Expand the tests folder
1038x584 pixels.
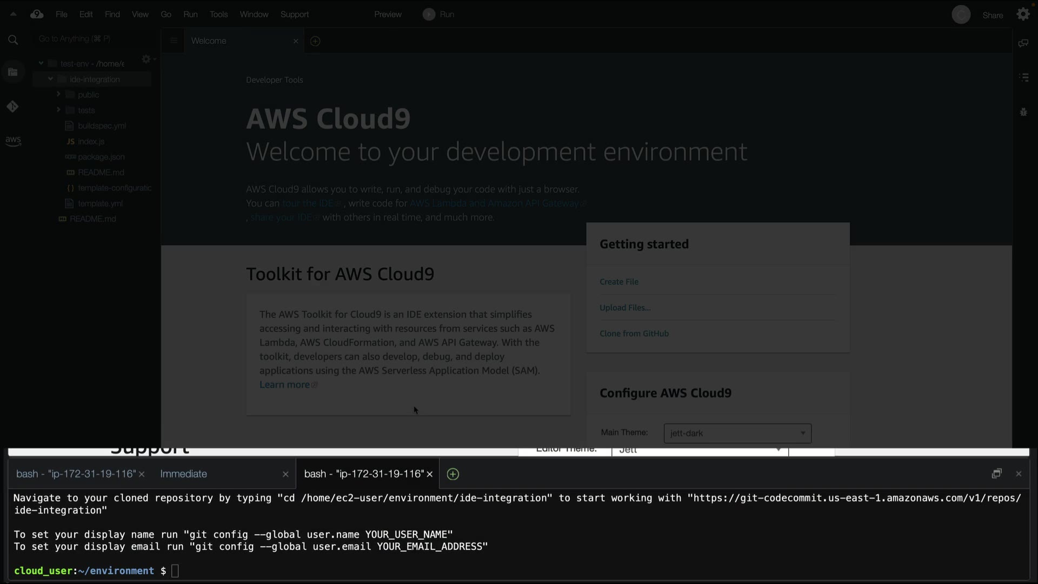click(58, 110)
